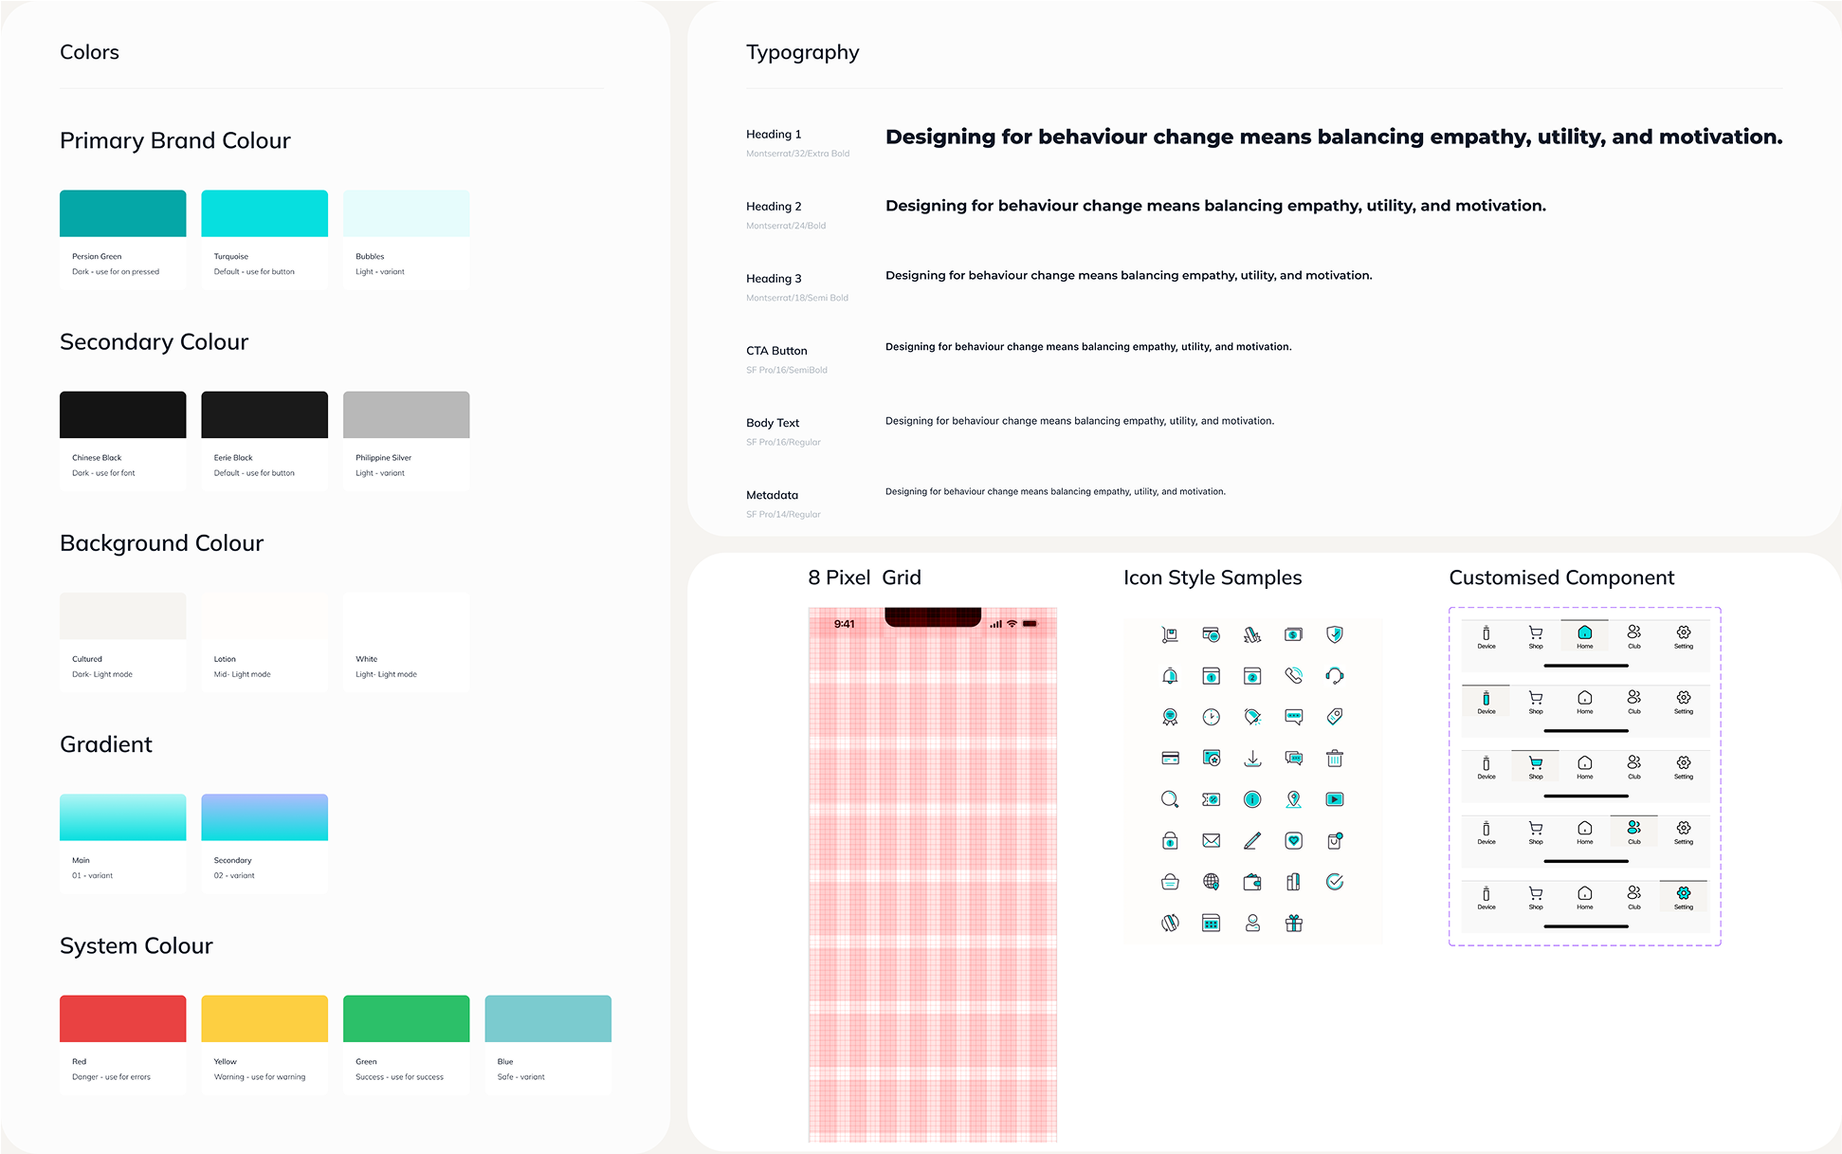Select the highlighted Home tab

point(1584,636)
